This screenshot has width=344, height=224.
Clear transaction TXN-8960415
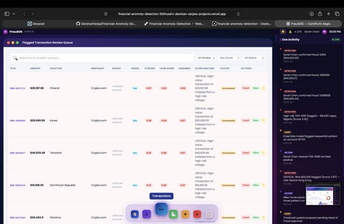click(256, 185)
